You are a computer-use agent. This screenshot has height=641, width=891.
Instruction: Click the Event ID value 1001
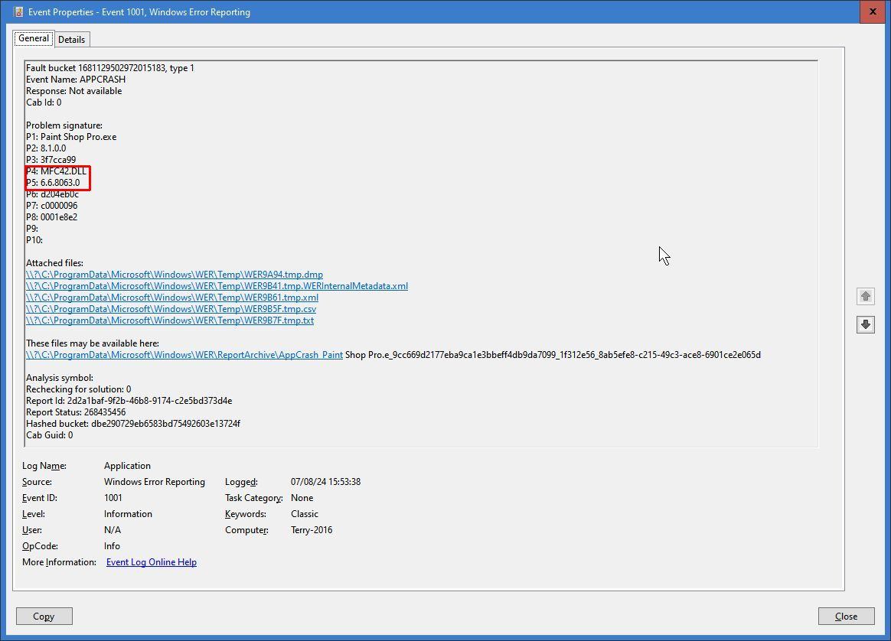click(113, 498)
